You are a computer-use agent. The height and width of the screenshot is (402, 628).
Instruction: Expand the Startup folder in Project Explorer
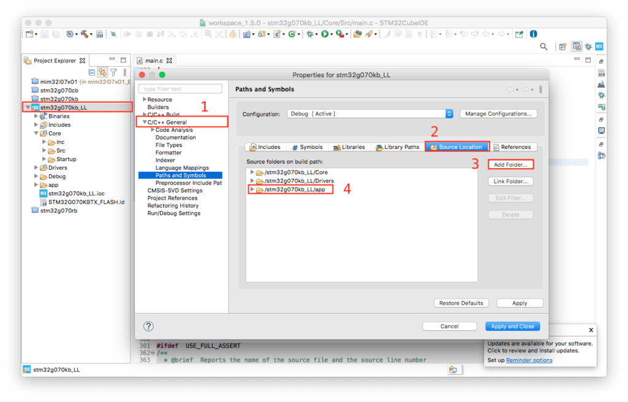tap(44, 159)
